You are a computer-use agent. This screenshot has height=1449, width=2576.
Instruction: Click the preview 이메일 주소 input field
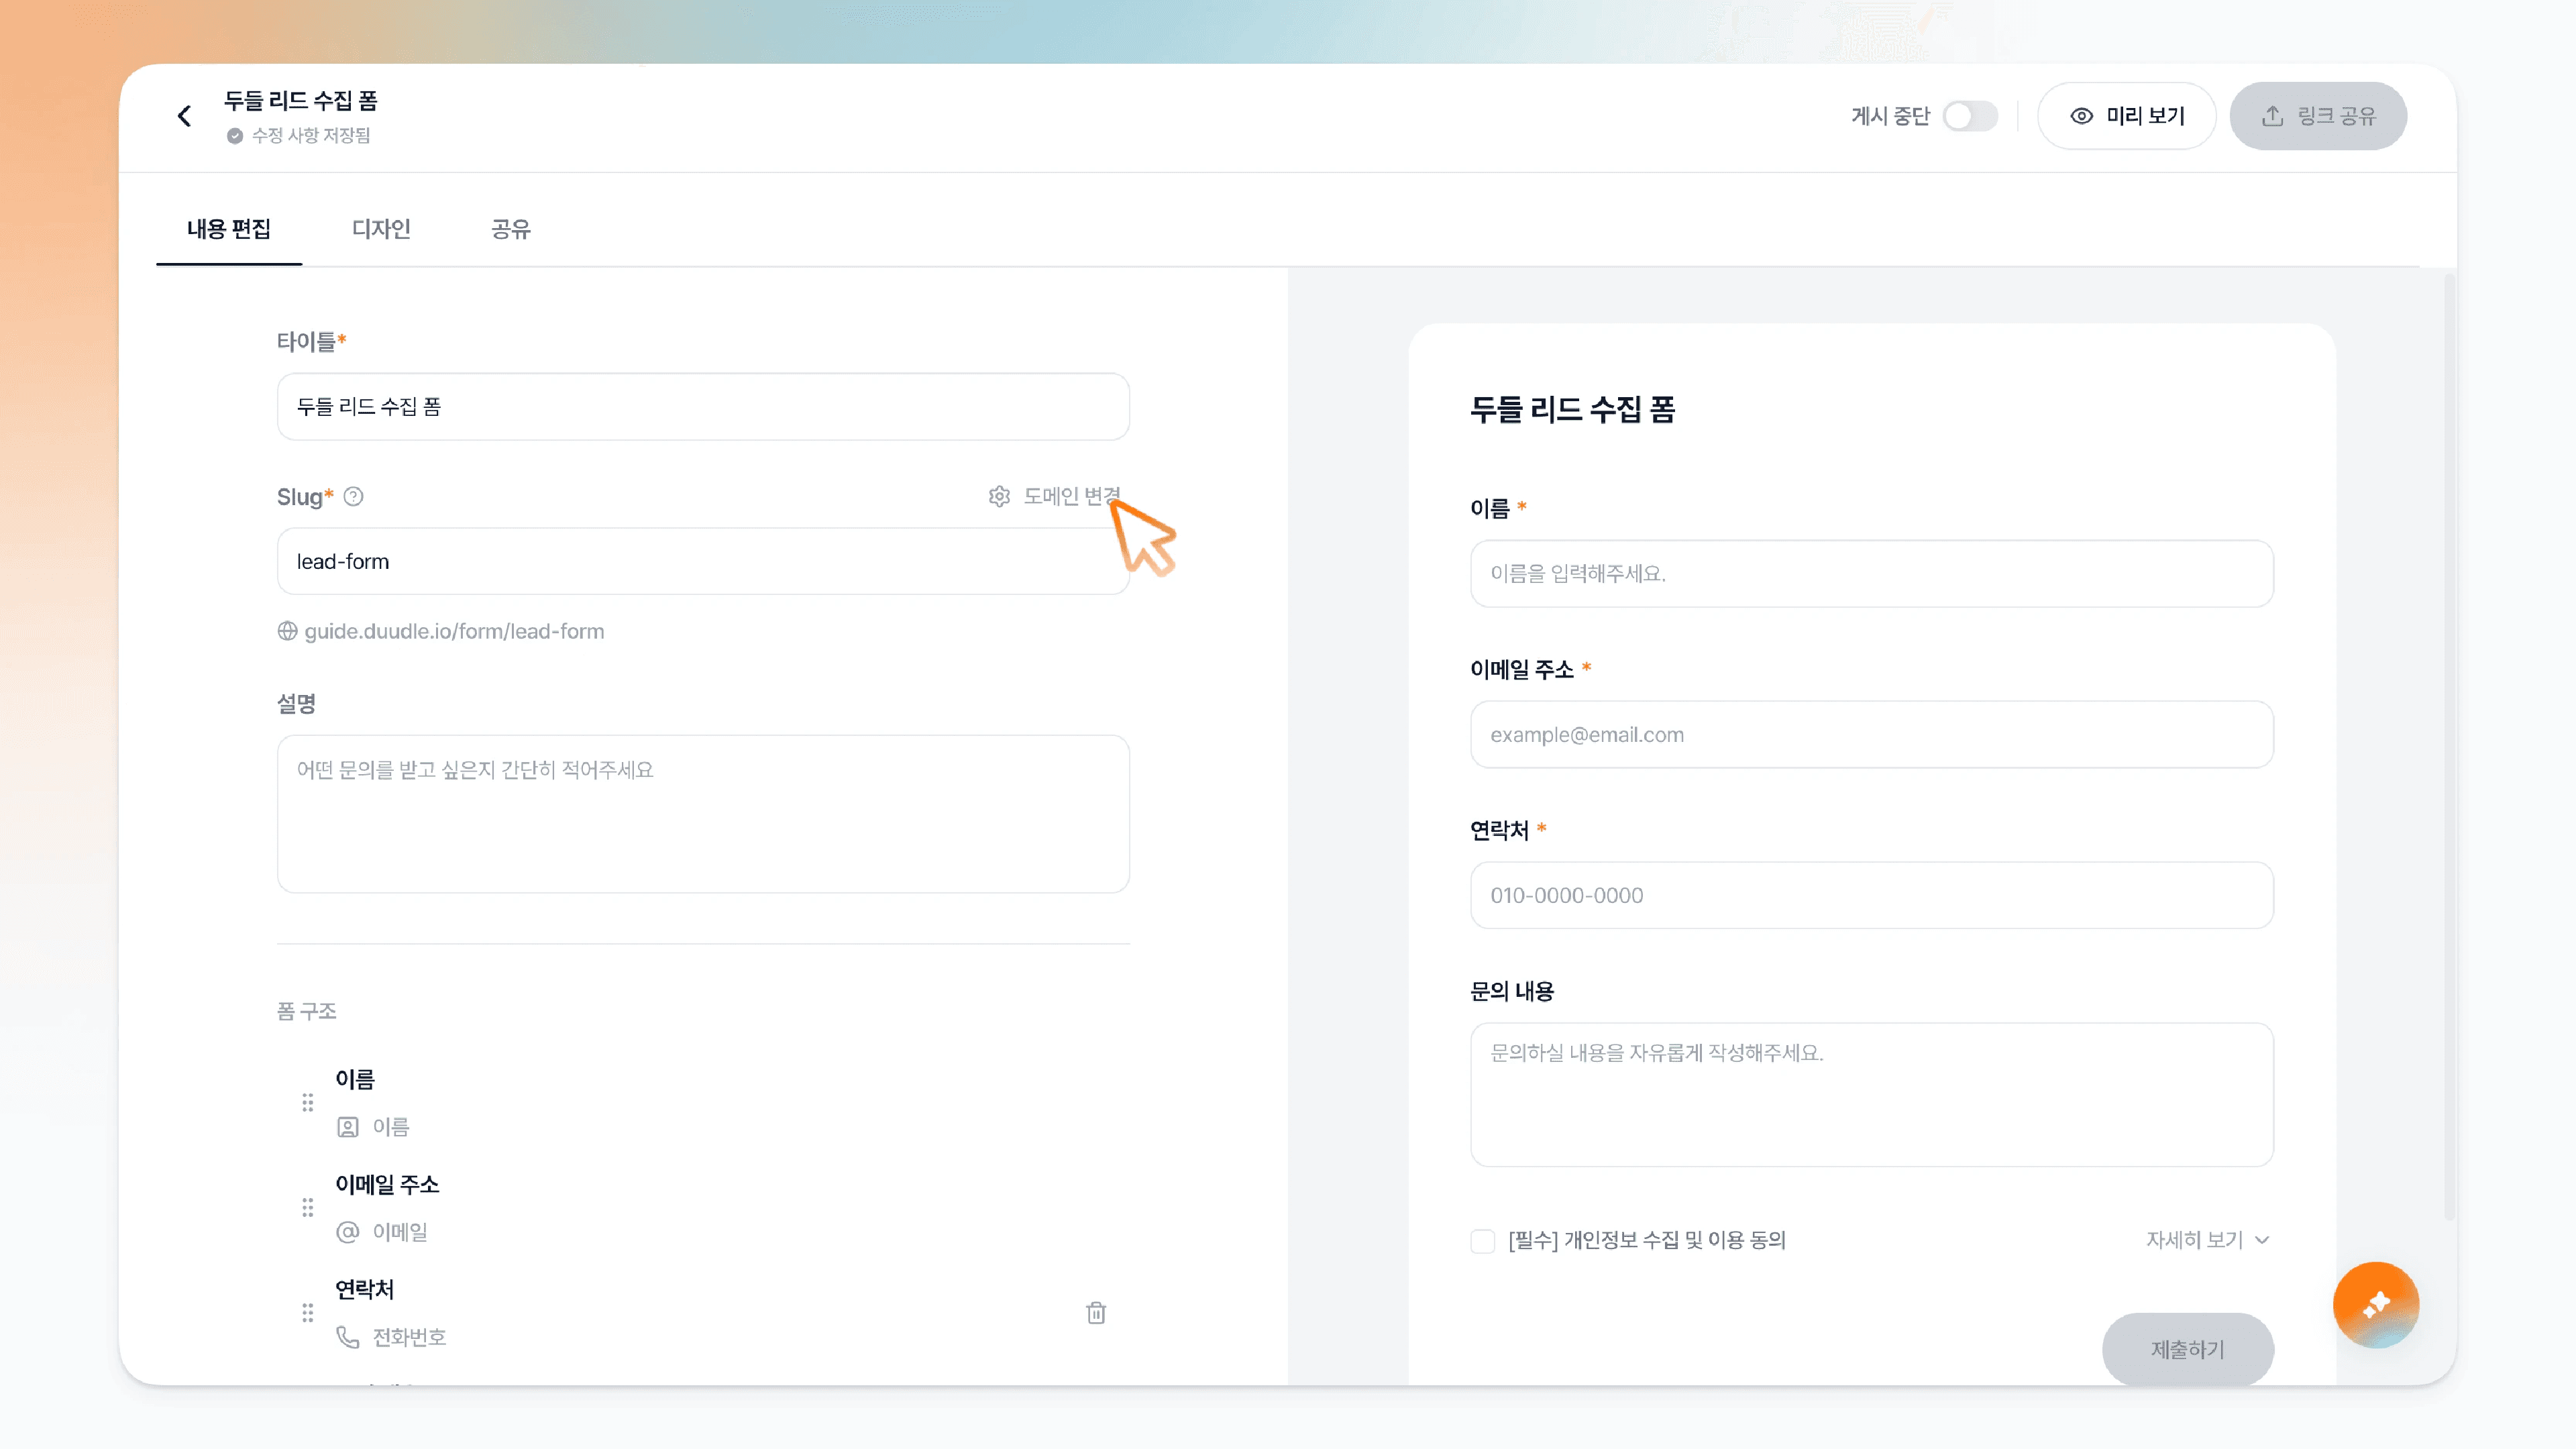[x=1872, y=734]
